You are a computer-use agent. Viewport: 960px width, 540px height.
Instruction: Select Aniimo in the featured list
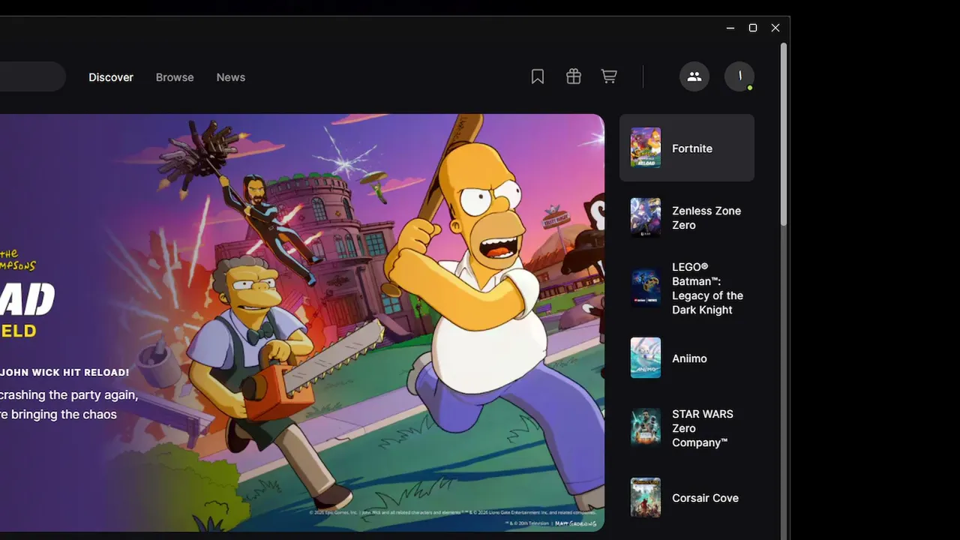[x=687, y=358]
